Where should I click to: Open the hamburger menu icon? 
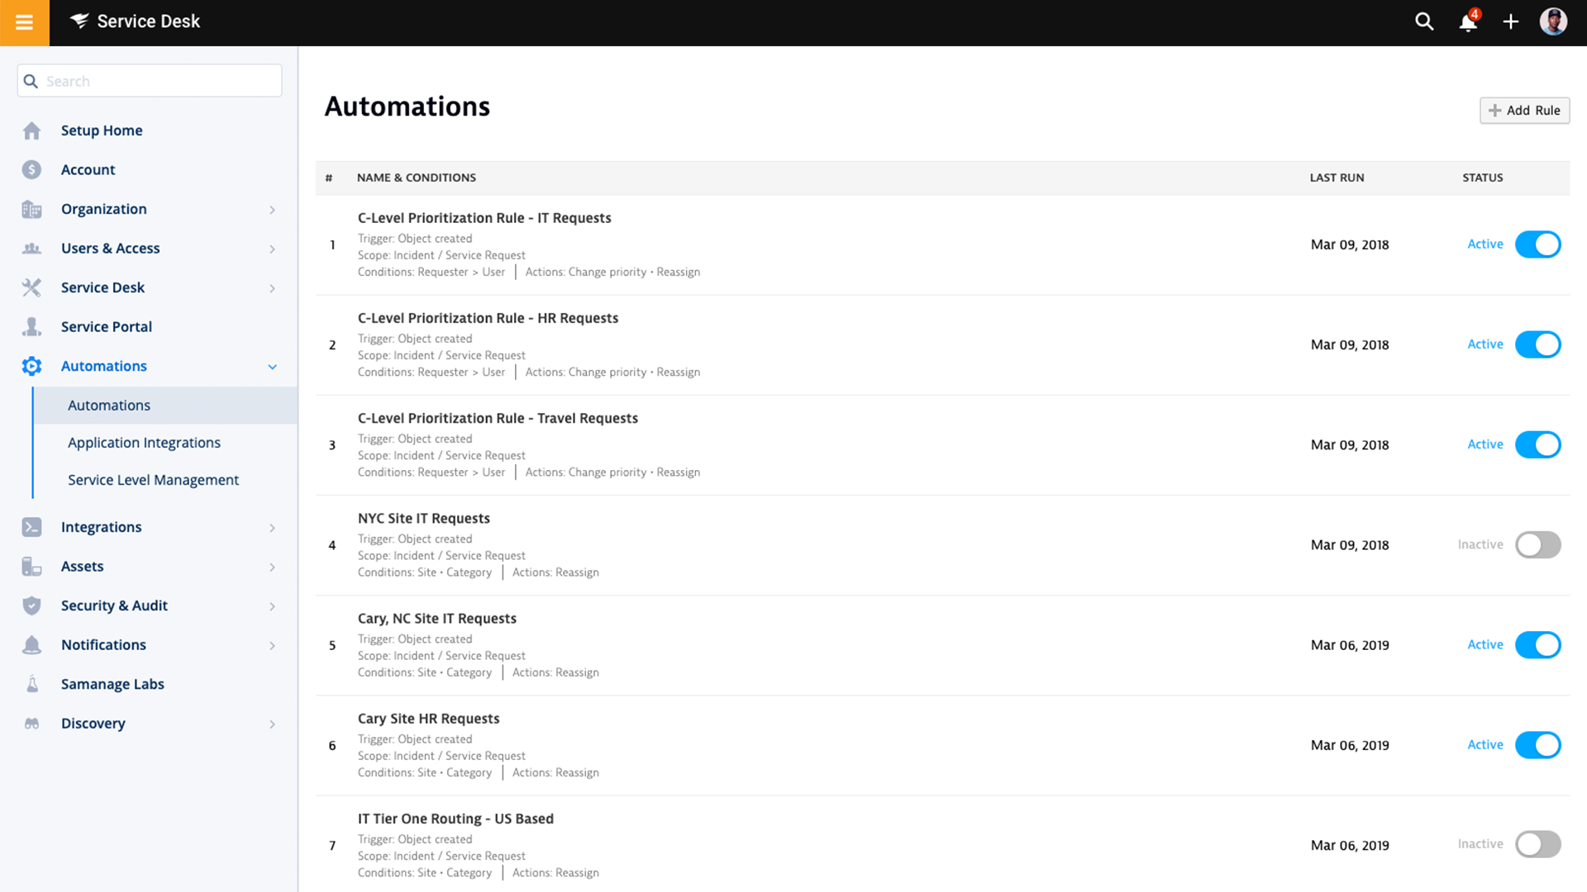click(25, 22)
